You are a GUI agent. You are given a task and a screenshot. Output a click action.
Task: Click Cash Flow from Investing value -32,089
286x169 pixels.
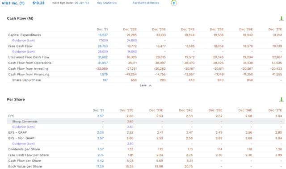click(102, 68)
